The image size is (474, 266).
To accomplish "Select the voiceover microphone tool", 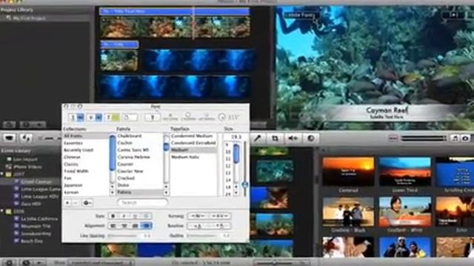I will [258, 138].
